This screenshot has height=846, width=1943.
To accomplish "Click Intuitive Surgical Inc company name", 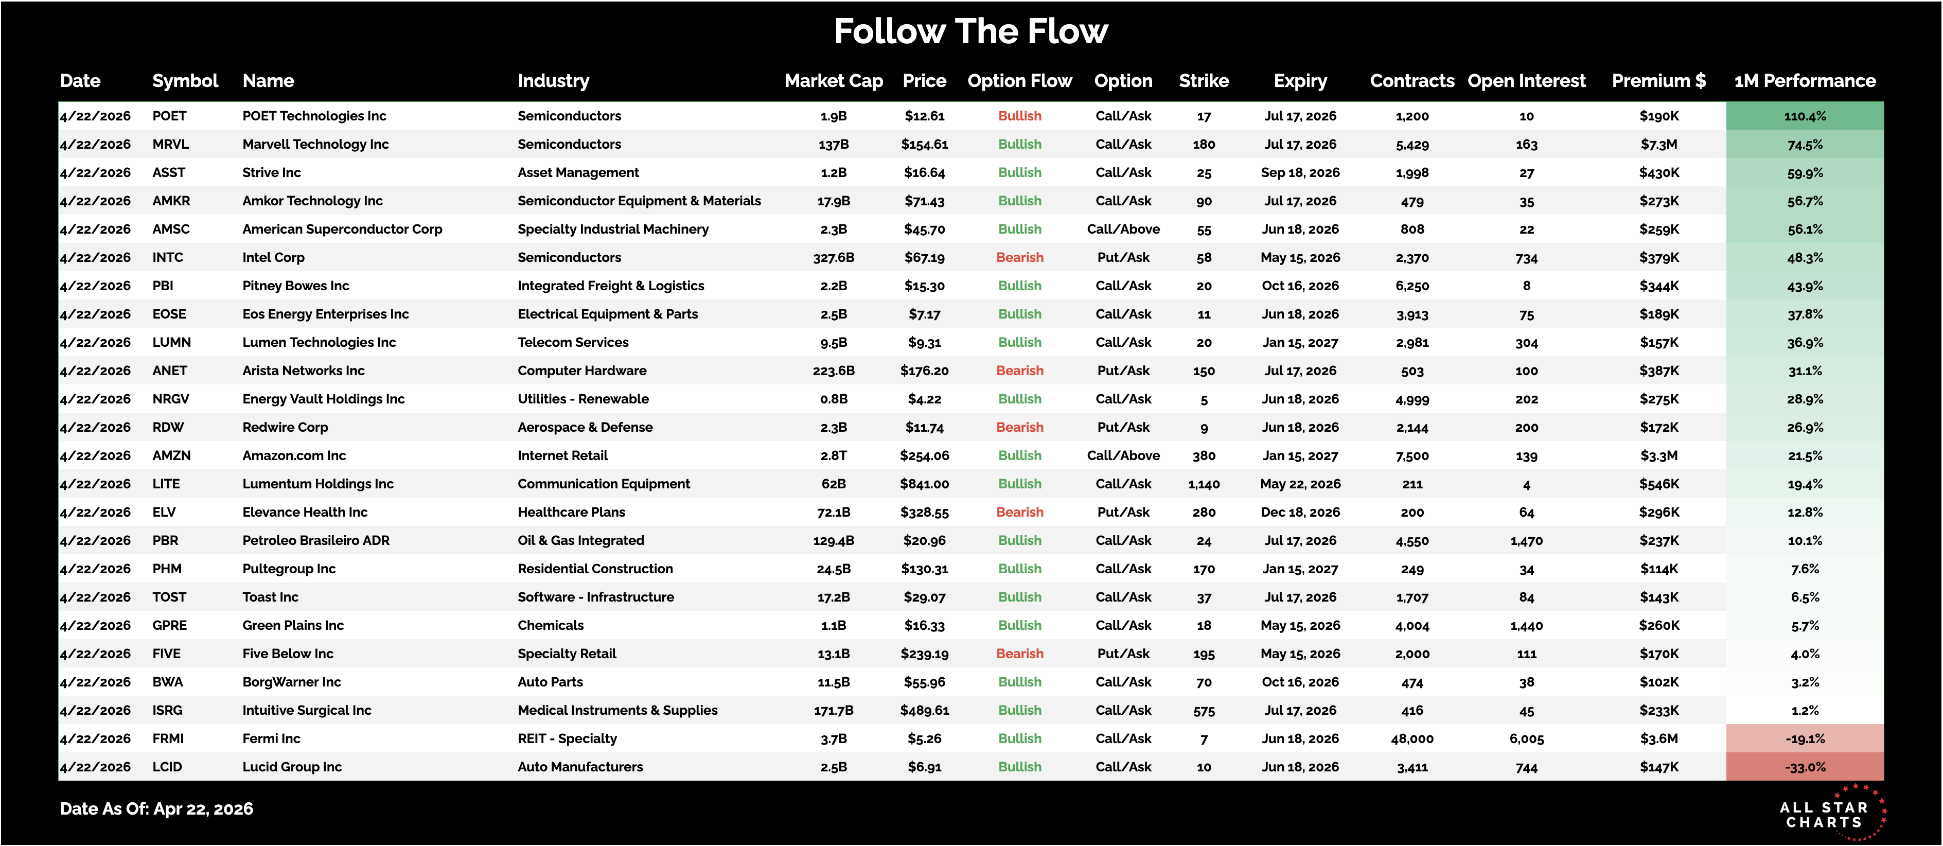I will (306, 710).
